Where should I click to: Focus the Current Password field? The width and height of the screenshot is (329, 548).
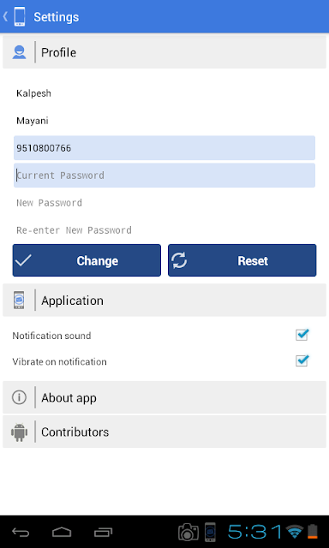(x=164, y=175)
